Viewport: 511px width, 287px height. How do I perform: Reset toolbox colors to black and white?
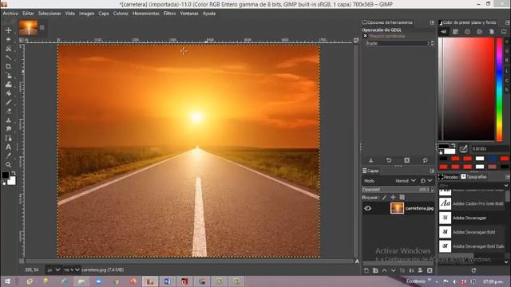3,183
